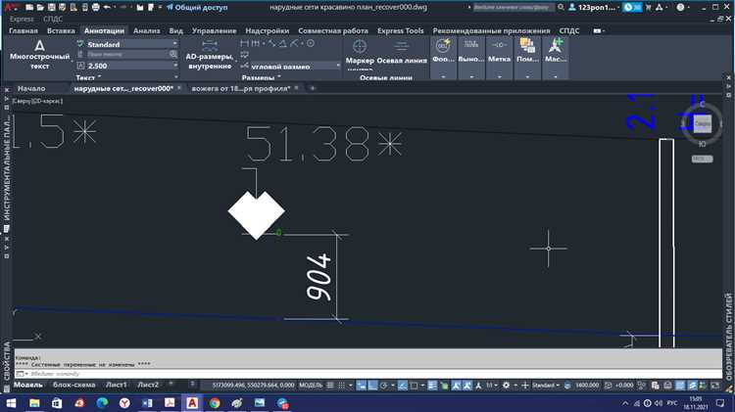Select the AD-размеры внутренние dimension tool
735x412 pixels.
[209, 55]
